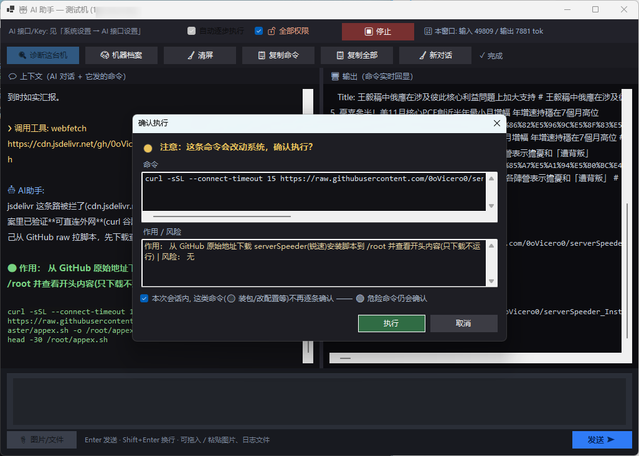Click the unlock icon beside 全部权限
Screen dimensions: 639x456
272,31
